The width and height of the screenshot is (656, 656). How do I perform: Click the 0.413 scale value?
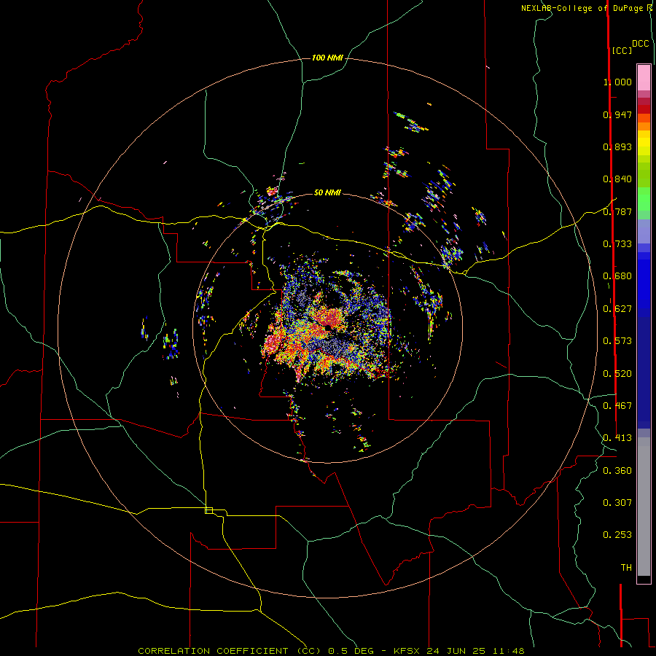[617, 438]
